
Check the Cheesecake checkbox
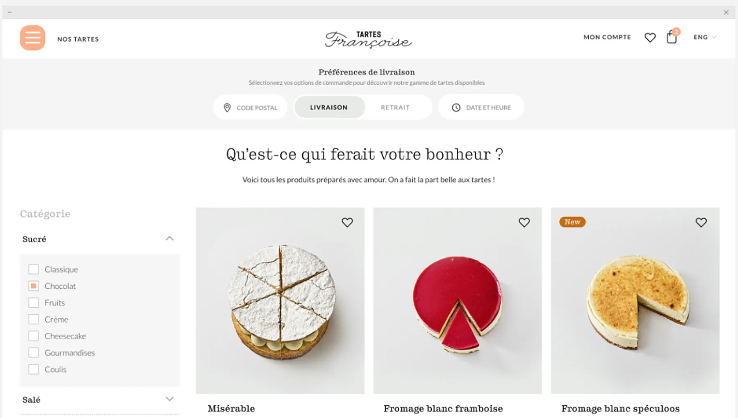point(34,336)
